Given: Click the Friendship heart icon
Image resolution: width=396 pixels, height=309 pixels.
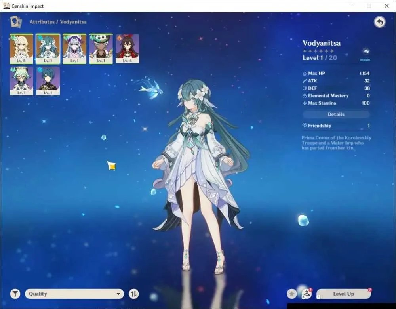Looking at the screenshot, I should tap(305, 125).
